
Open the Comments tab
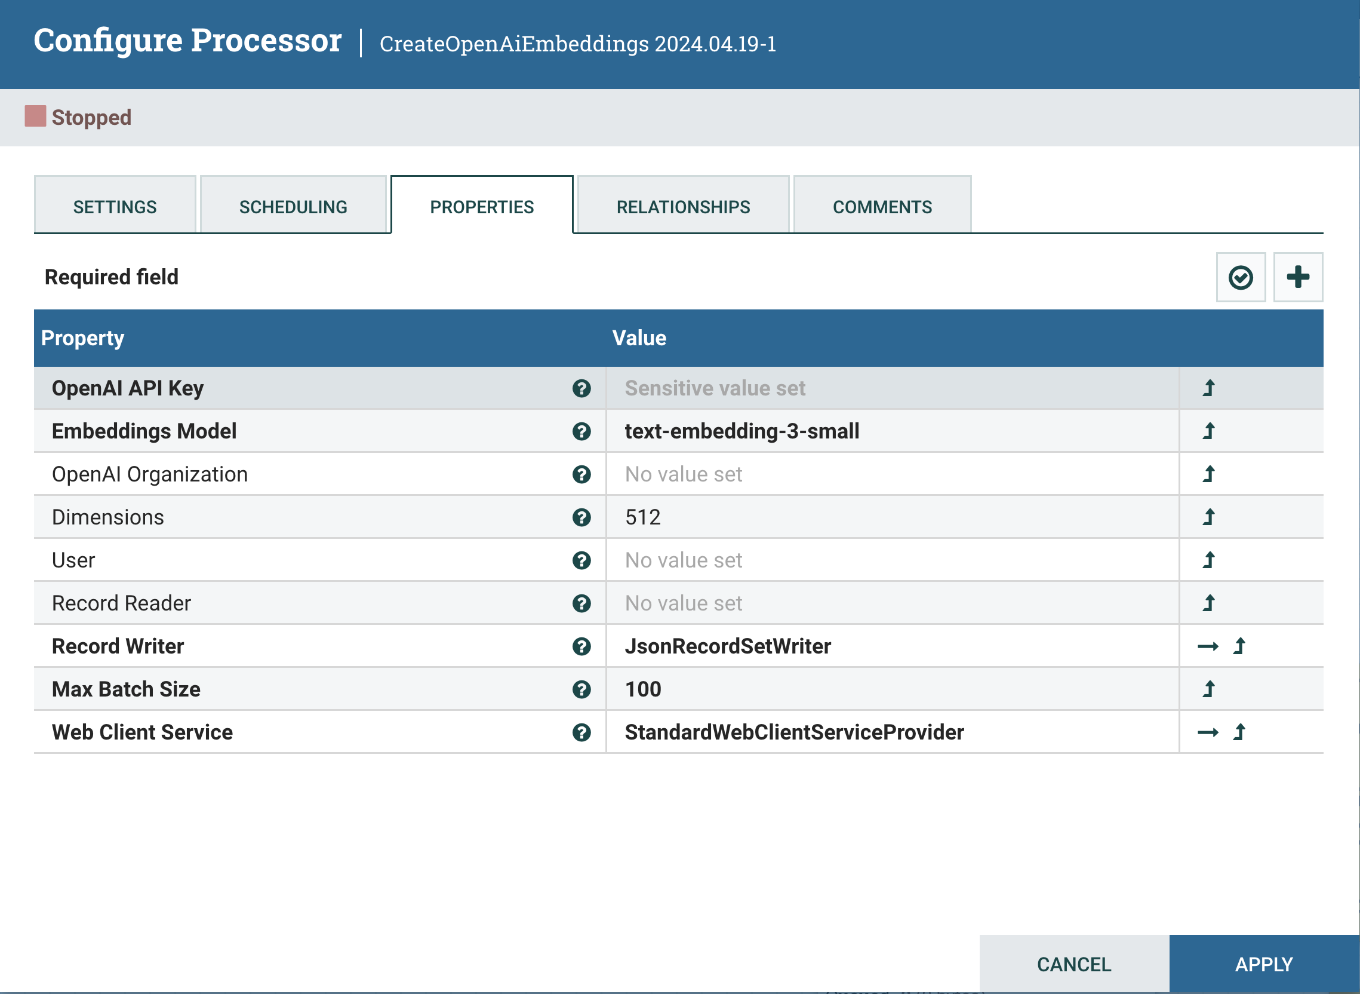pos(882,204)
